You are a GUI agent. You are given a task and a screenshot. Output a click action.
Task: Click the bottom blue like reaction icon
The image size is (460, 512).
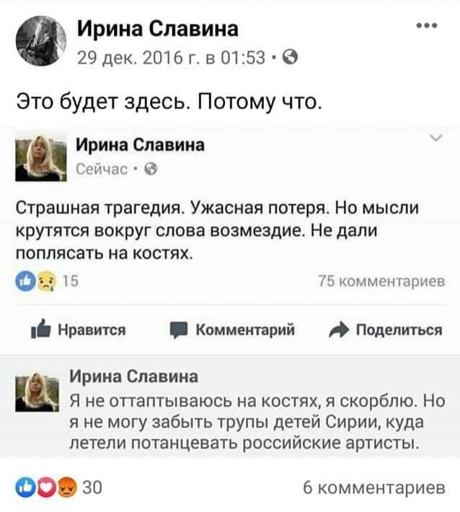click(x=25, y=487)
